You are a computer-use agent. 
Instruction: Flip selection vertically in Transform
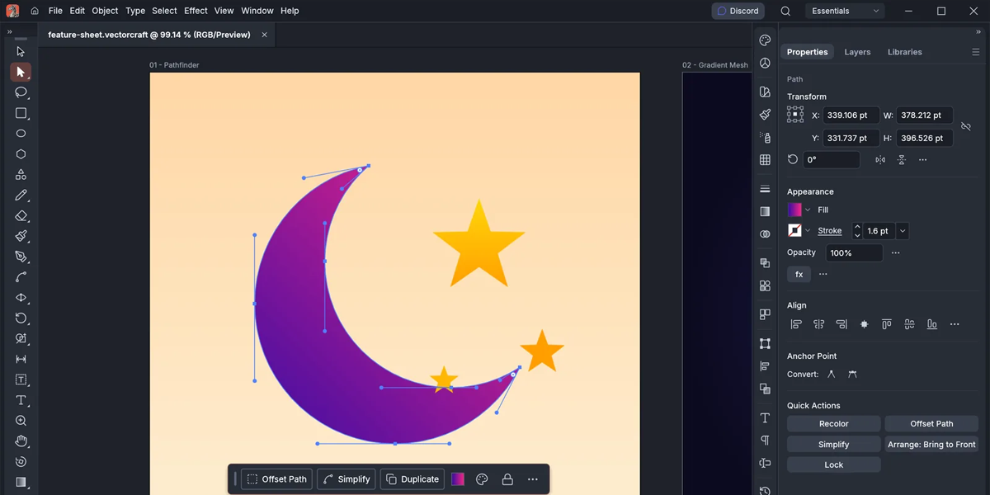901,160
